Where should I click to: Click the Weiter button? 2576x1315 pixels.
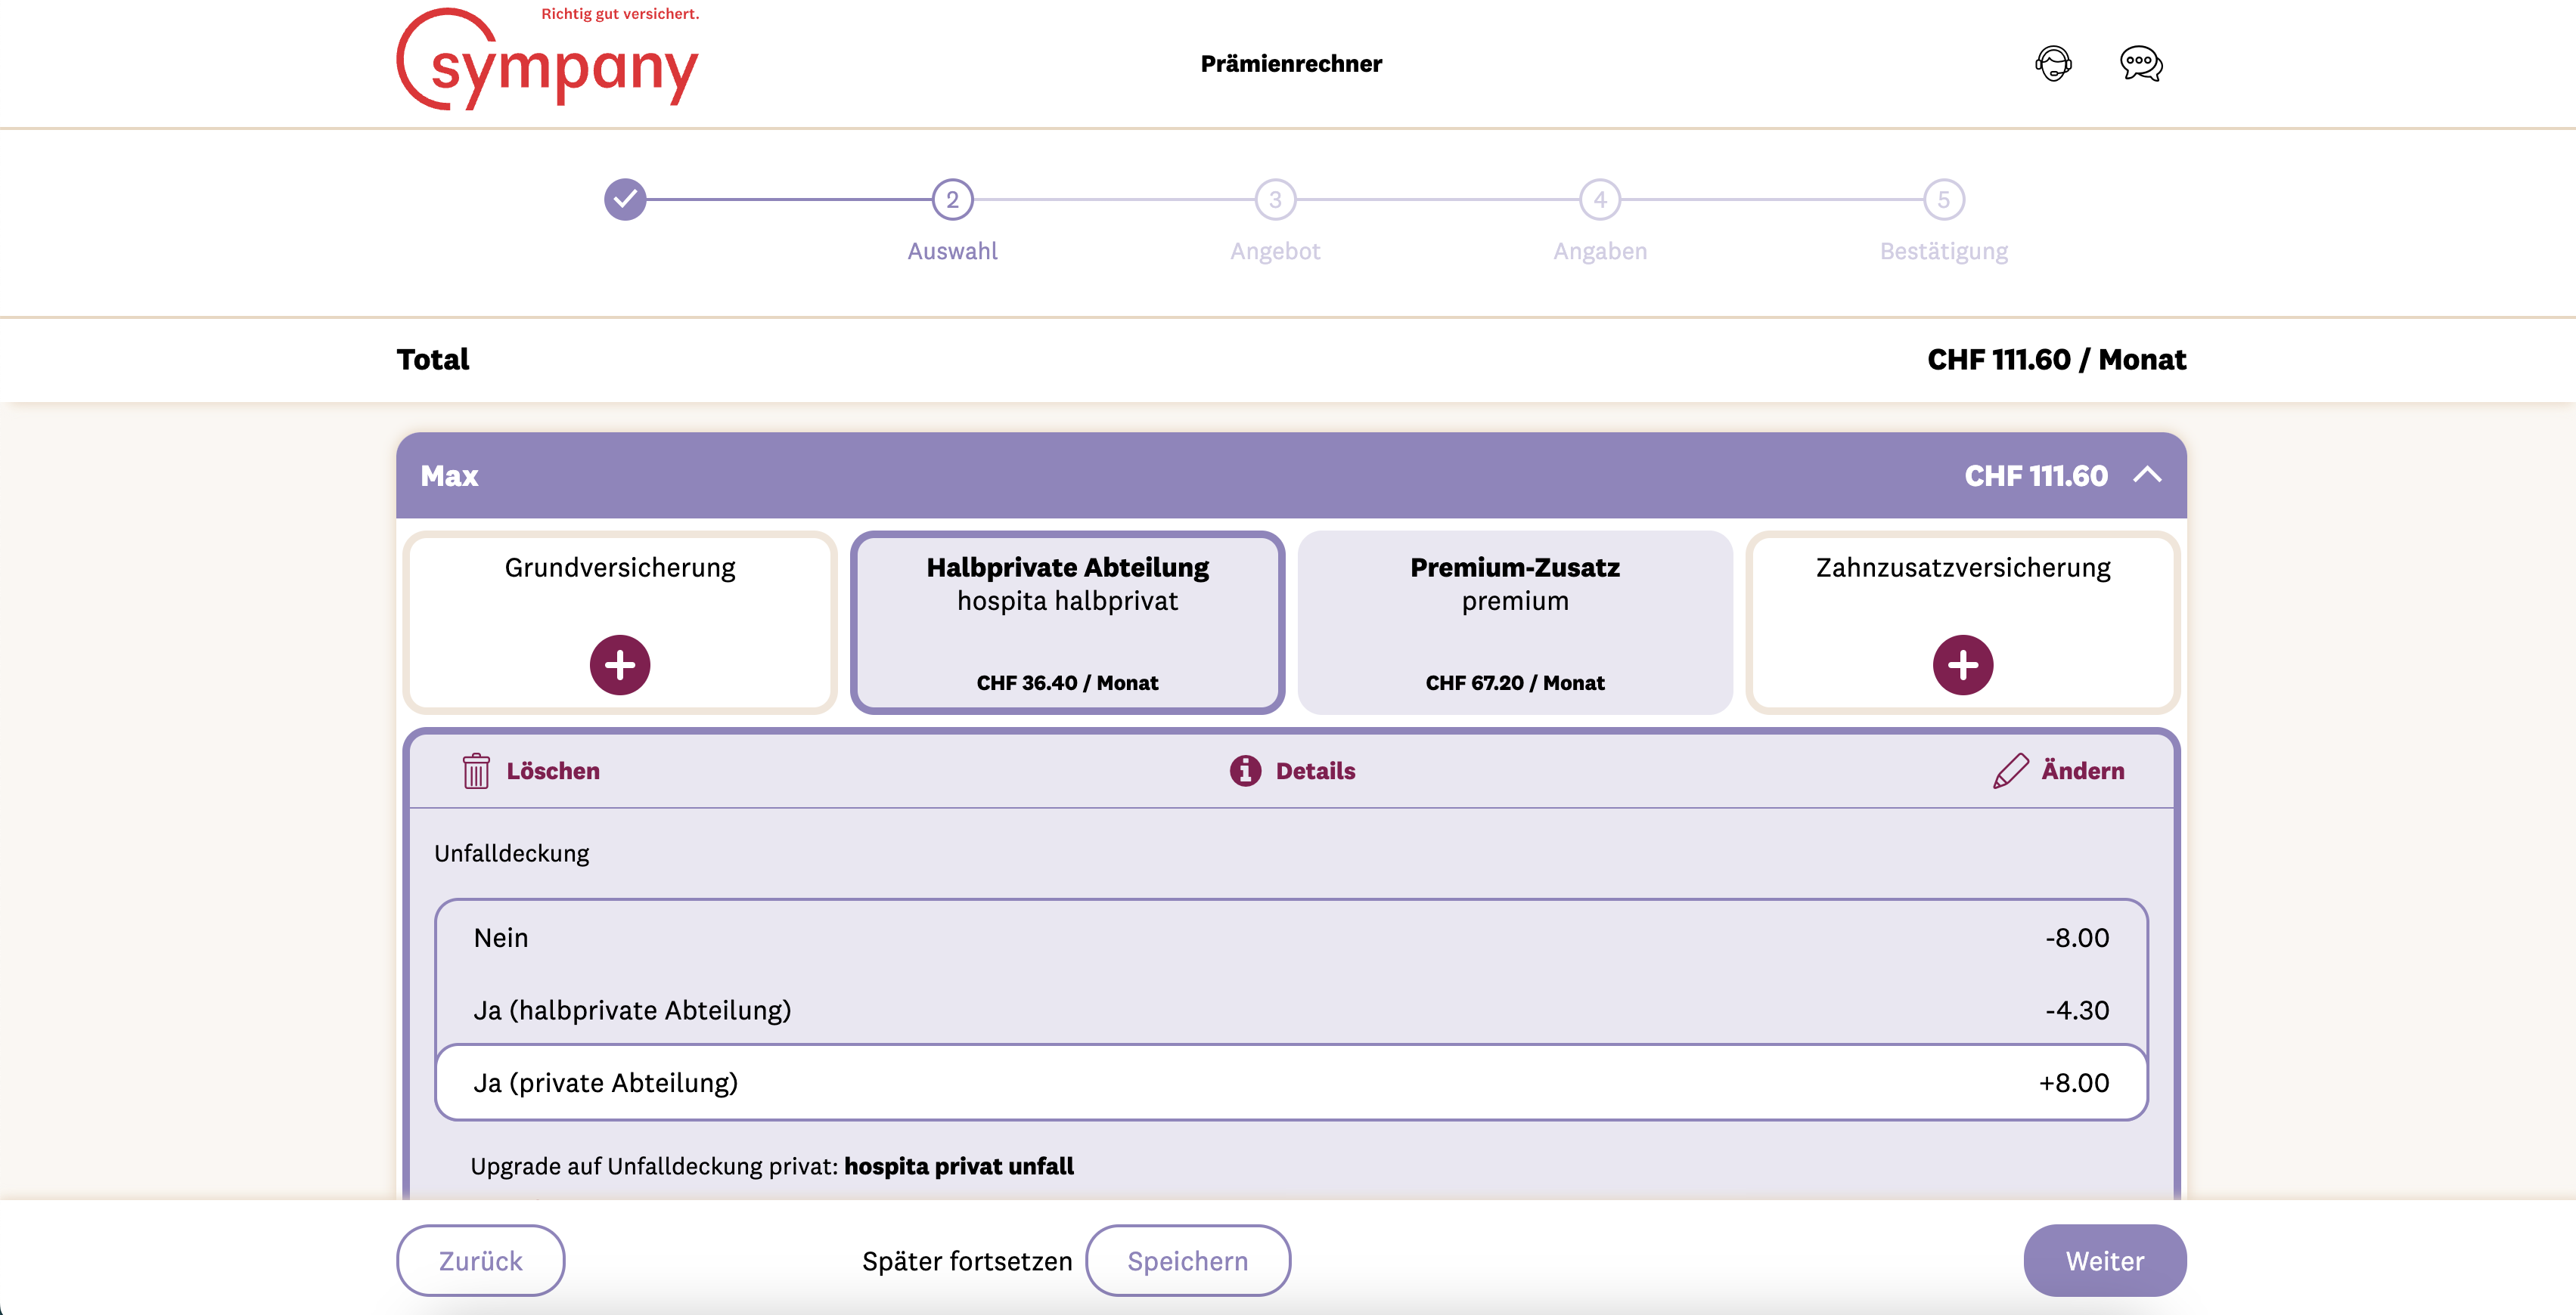point(2104,1260)
